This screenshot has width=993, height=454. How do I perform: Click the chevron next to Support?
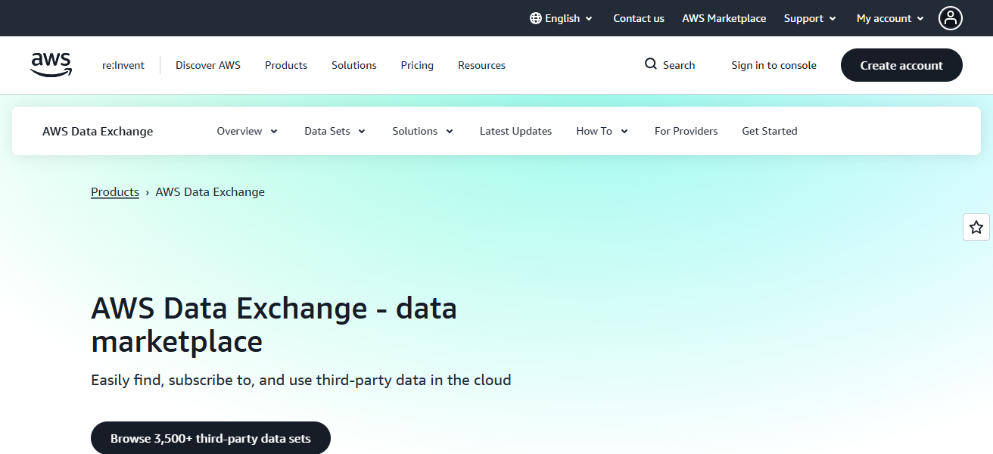point(833,19)
